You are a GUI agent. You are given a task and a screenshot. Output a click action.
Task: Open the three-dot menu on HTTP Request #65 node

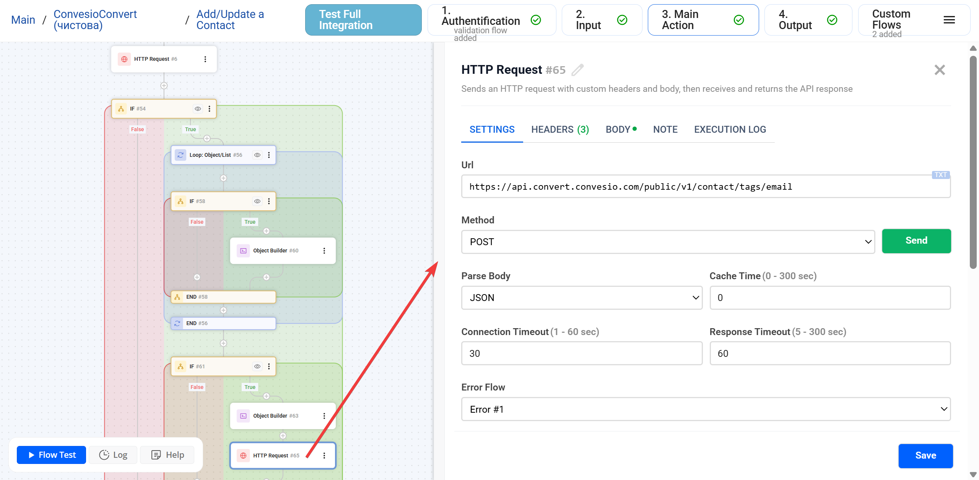pyautogui.click(x=325, y=455)
